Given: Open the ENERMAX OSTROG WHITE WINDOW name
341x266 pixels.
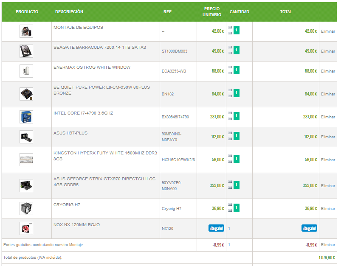Looking at the screenshot, I should click(92, 67).
